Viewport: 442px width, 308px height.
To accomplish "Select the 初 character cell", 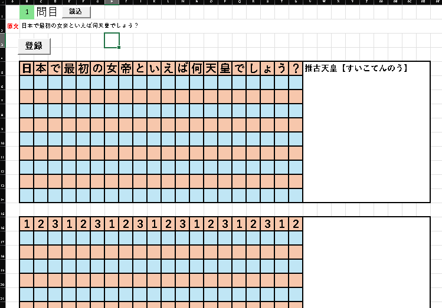I will tap(83, 68).
